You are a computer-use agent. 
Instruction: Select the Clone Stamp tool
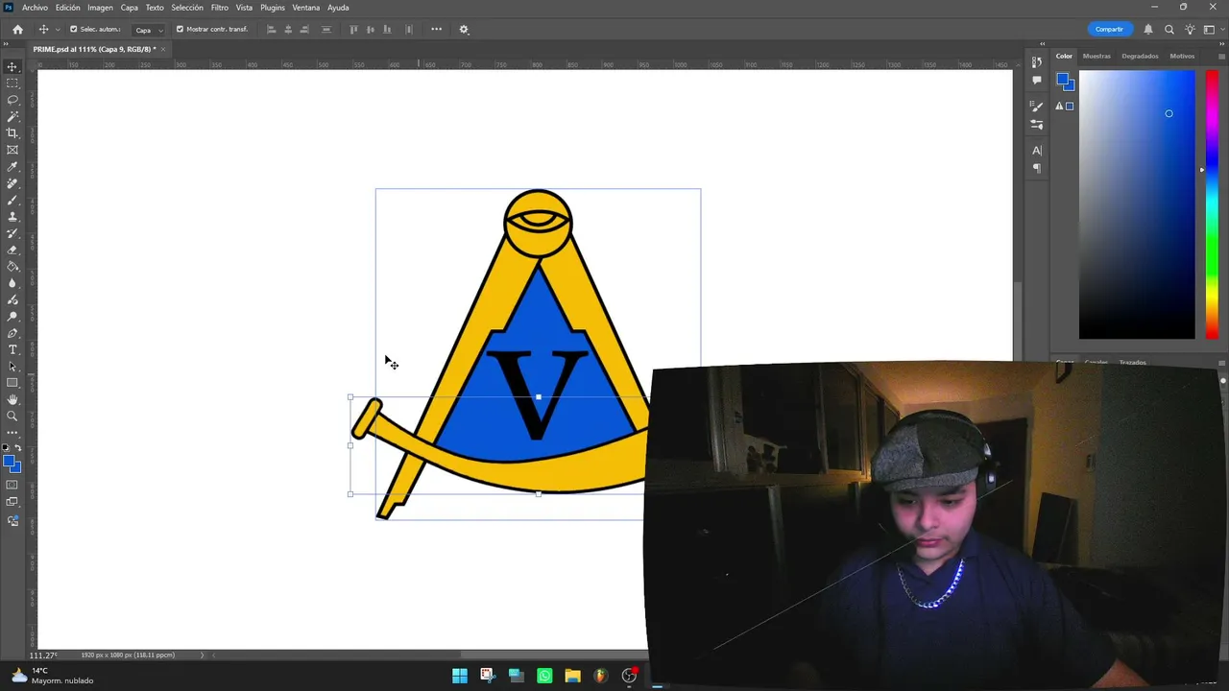point(12,217)
